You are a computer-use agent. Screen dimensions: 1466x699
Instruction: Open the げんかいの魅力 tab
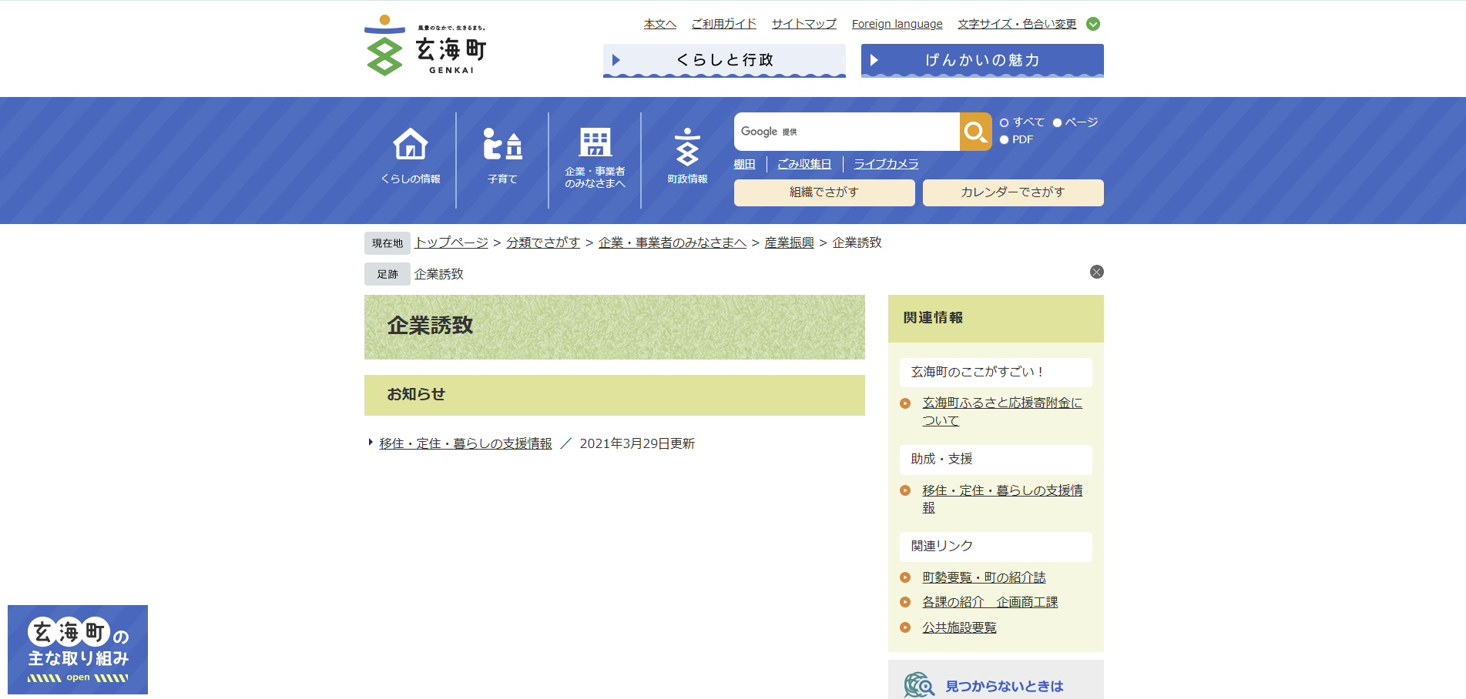(x=982, y=60)
